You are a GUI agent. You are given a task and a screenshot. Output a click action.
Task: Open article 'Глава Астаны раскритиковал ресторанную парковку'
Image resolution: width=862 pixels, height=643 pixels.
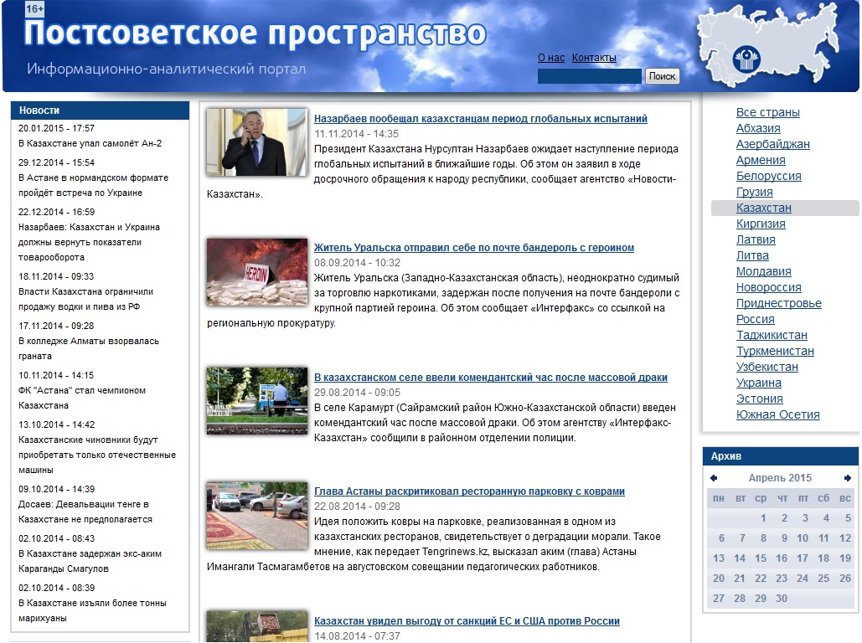click(x=469, y=491)
